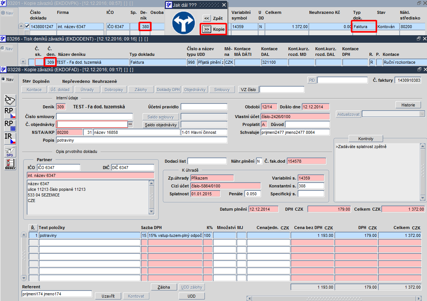The image size is (427, 301).
Task: Click the PID button
Action: [x=312, y=80]
